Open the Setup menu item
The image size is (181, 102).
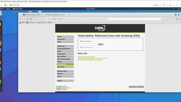point(65,42)
